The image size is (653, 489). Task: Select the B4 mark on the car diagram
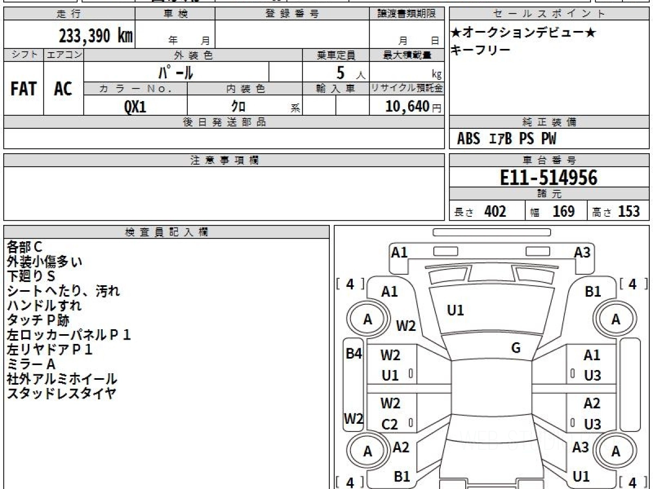click(354, 354)
